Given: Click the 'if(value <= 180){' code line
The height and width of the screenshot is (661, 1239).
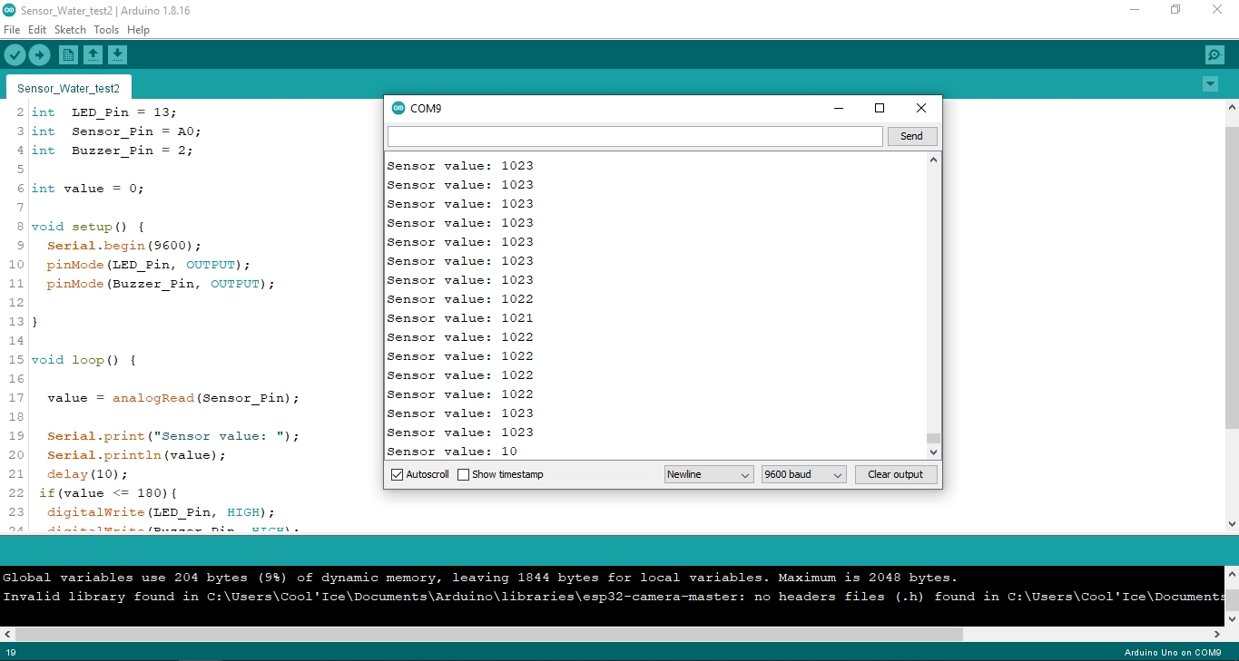Looking at the screenshot, I should point(108,493).
